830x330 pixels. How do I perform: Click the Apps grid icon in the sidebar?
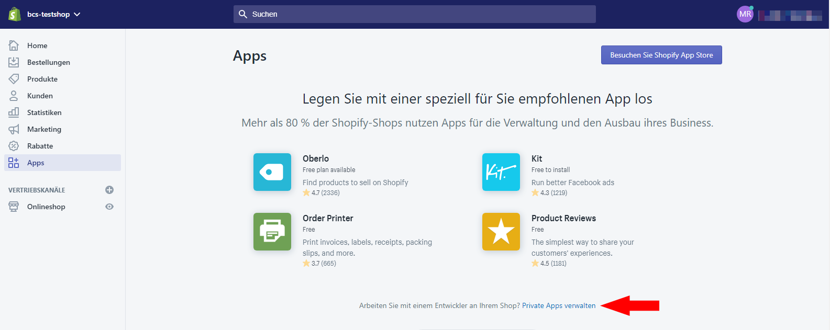[14, 163]
